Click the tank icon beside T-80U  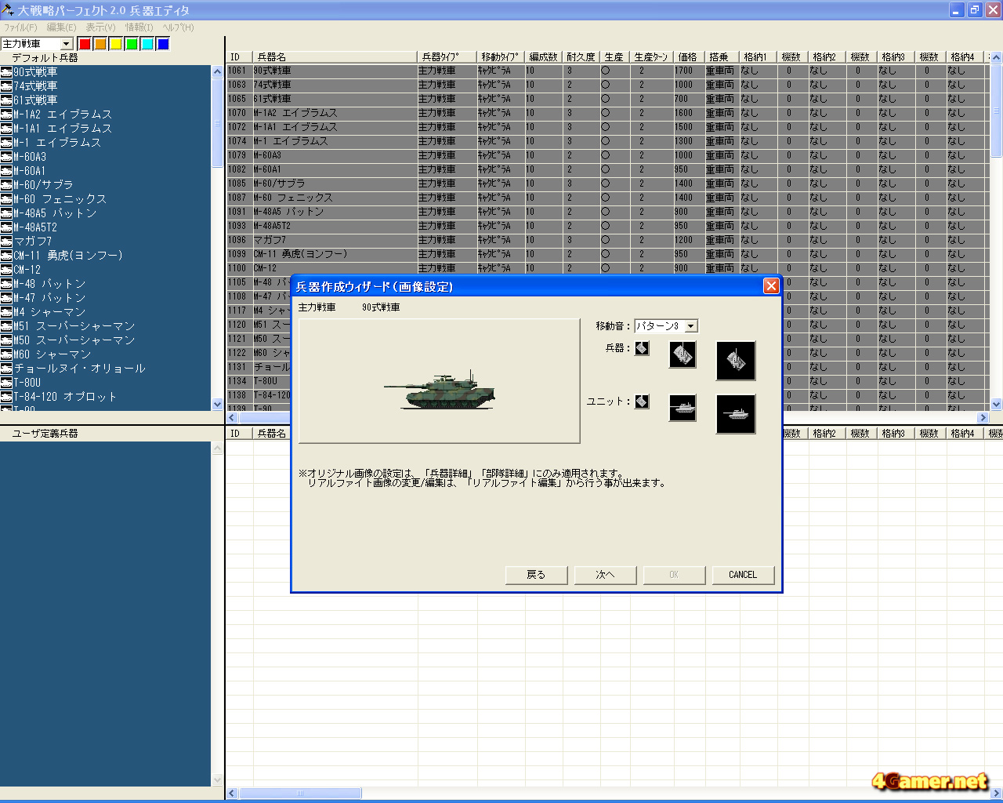pos(6,383)
